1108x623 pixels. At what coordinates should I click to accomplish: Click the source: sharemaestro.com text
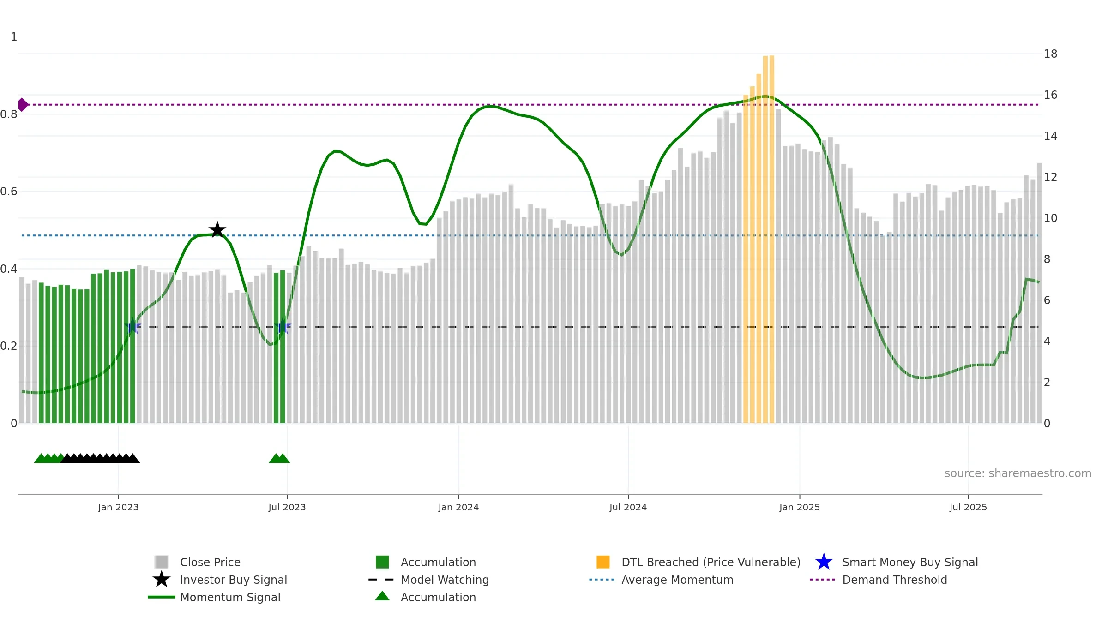tap(1018, 473)
